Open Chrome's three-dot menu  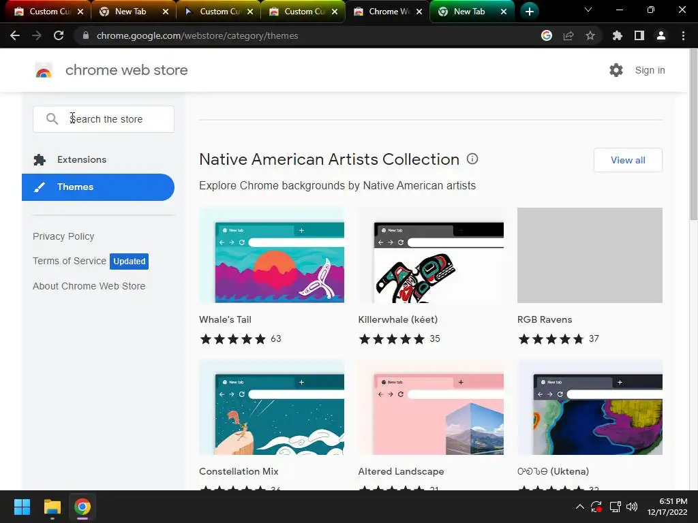tap(683, 35)
